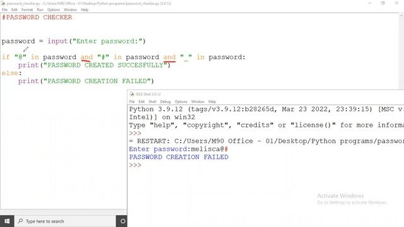Open the Run menu in the editor
Viewport: 404px width, 227px height.
point(40,10)
